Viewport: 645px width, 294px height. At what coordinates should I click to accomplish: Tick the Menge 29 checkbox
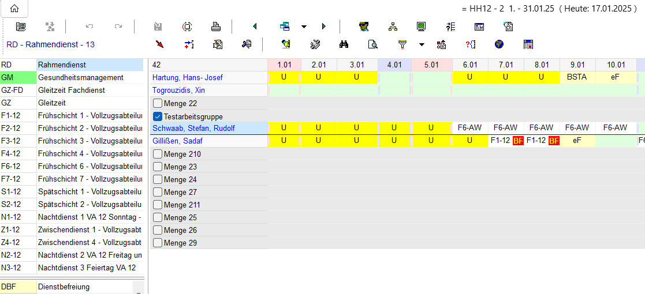pos(158,243)
